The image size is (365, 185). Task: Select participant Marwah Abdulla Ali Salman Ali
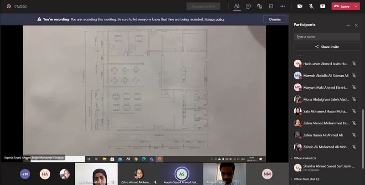(325, 75)
